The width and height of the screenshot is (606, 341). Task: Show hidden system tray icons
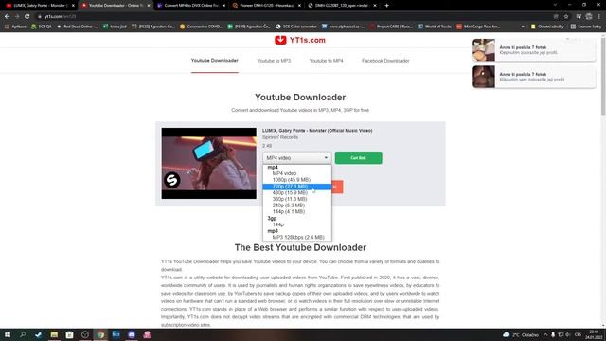click(545, 334)
